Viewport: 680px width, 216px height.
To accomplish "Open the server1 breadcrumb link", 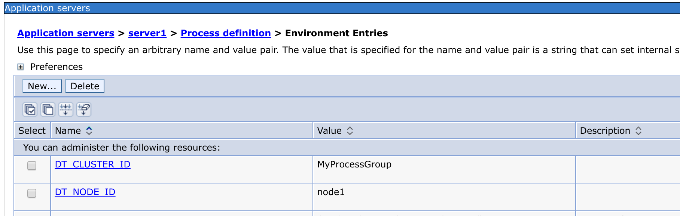I will click(x=147, y=33).
